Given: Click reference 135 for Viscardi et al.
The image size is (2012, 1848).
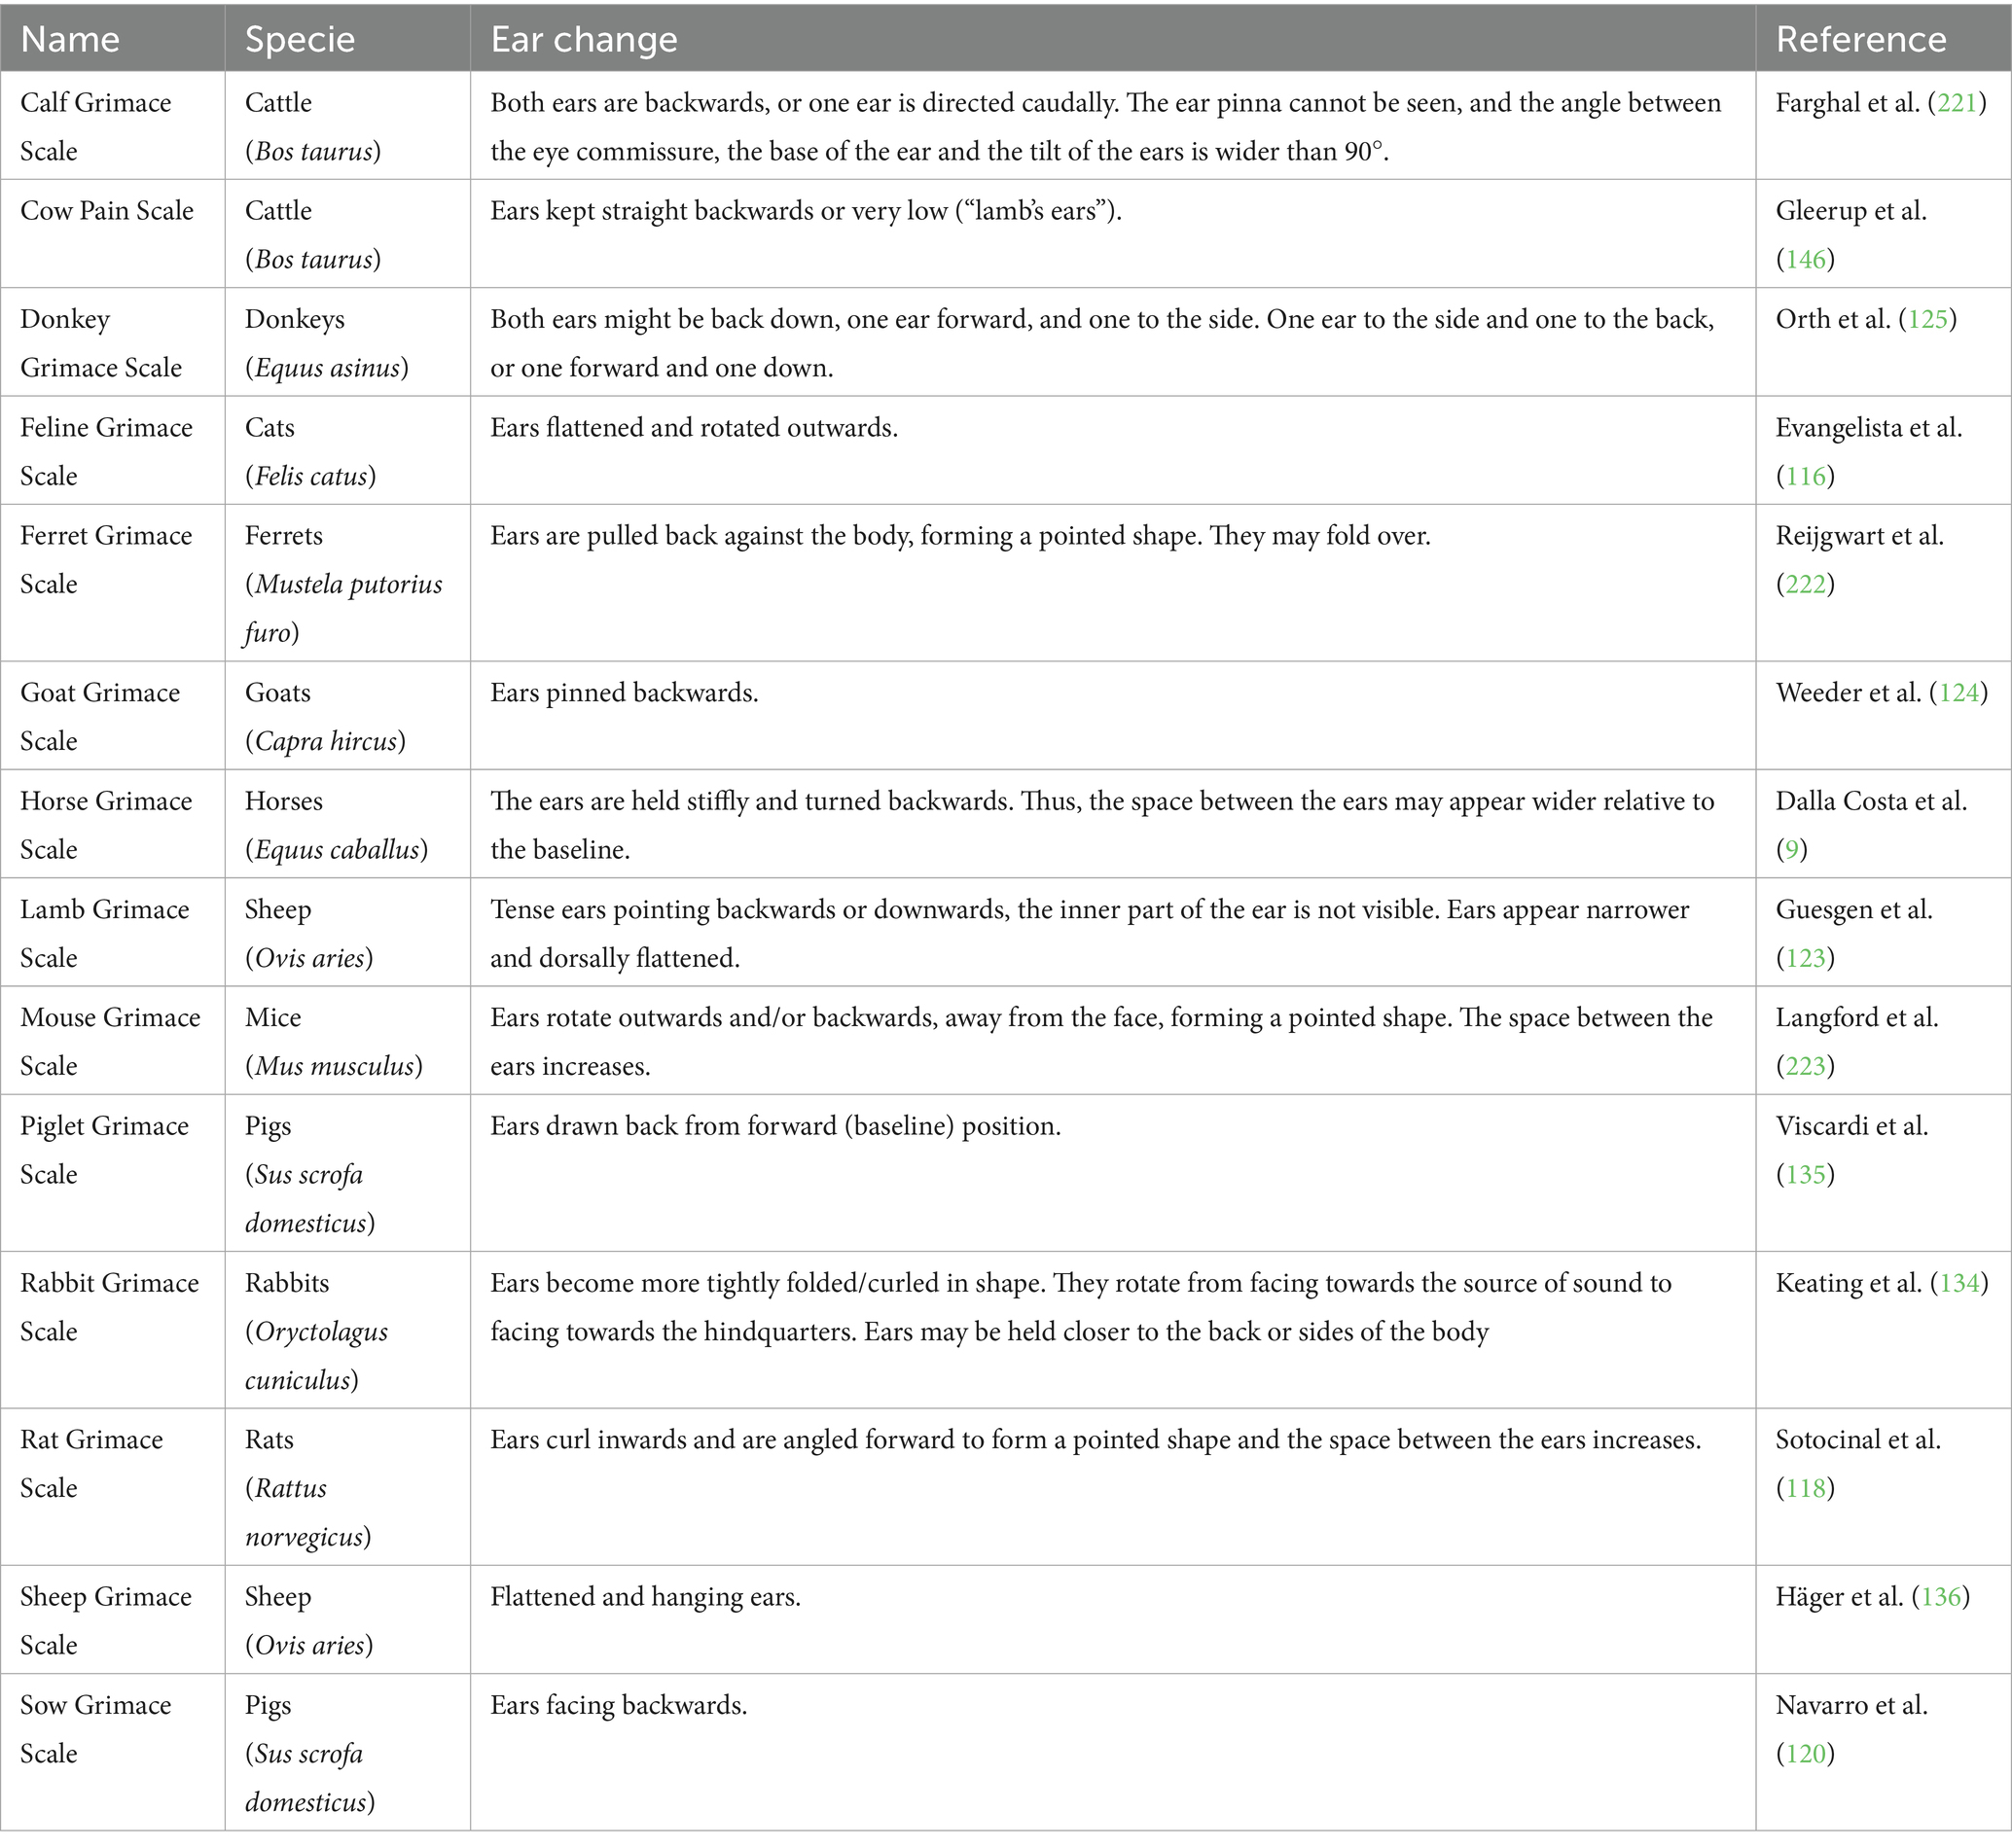Looking at the screenshot, I should (1805, 1174).
